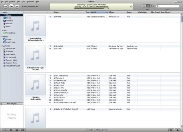Image resolution: width=183 pixels, height=132 pixels.
Task: Sort by the Time column header
Action: point(86,12)
